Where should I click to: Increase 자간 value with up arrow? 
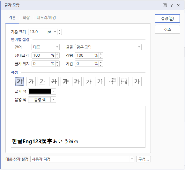point(101,62)
